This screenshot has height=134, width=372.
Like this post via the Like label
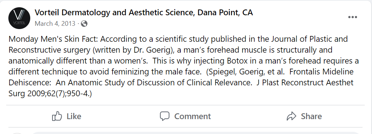pos(74,116)
